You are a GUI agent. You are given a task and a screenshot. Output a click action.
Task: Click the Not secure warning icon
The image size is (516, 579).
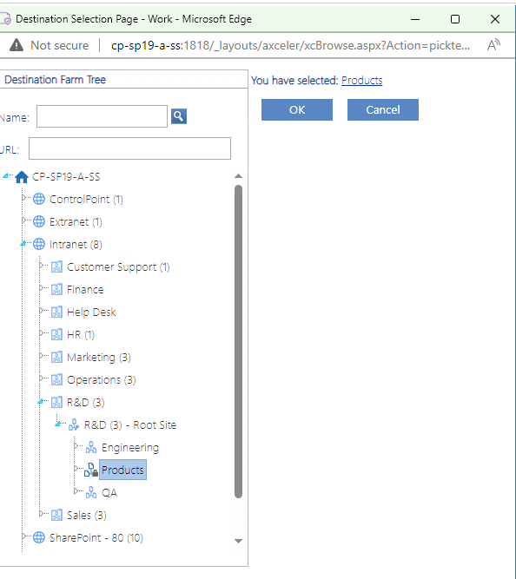click(x=17, y=45)
